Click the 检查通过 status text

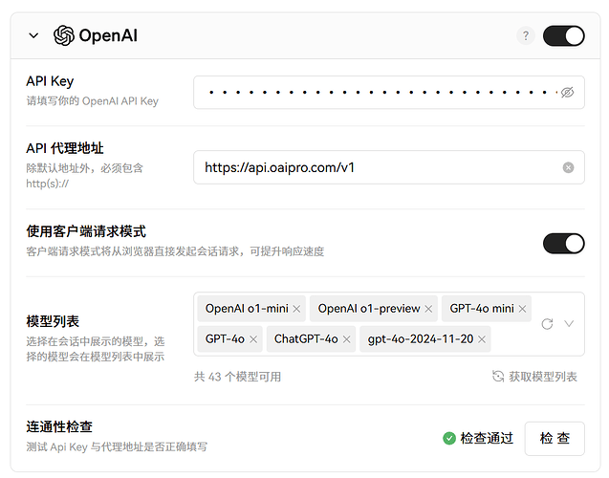pos(487,439)
